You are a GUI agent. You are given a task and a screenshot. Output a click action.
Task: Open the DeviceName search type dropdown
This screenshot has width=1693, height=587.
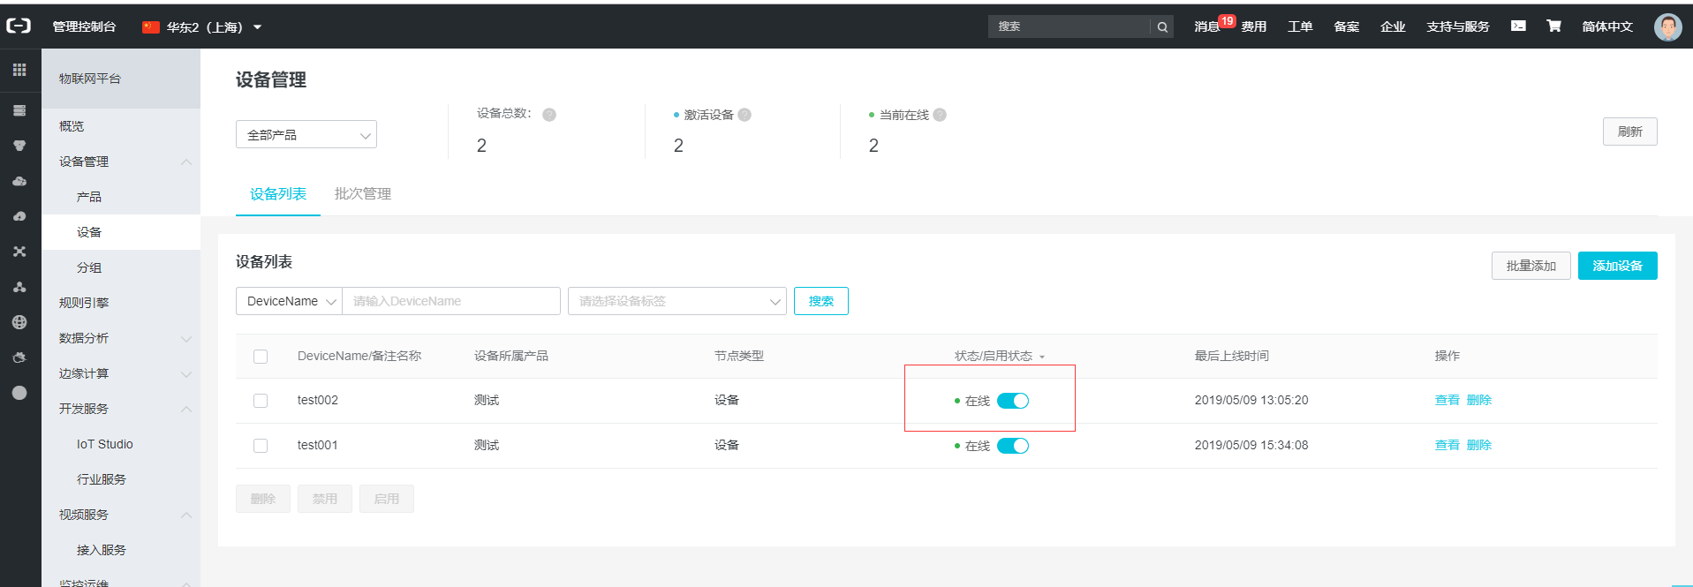tap(289, 301)
